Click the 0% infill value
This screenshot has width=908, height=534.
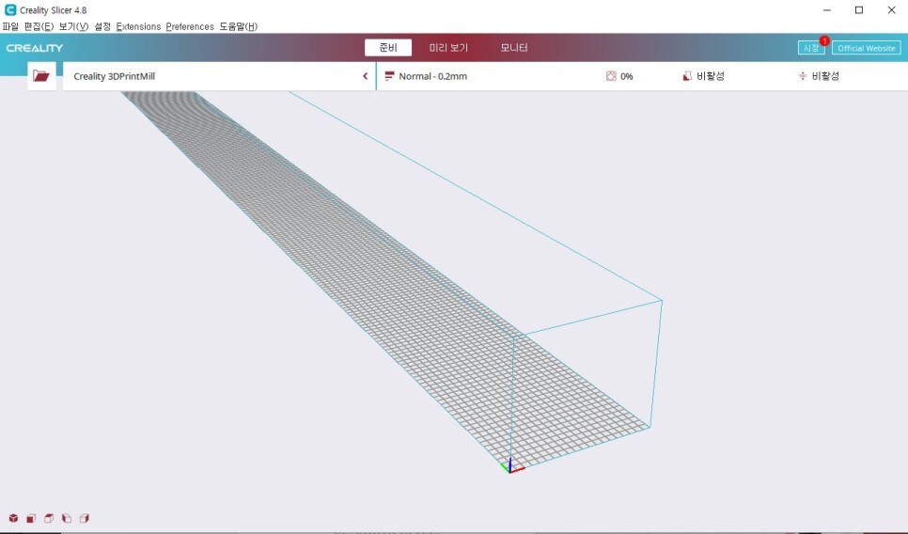627,76
